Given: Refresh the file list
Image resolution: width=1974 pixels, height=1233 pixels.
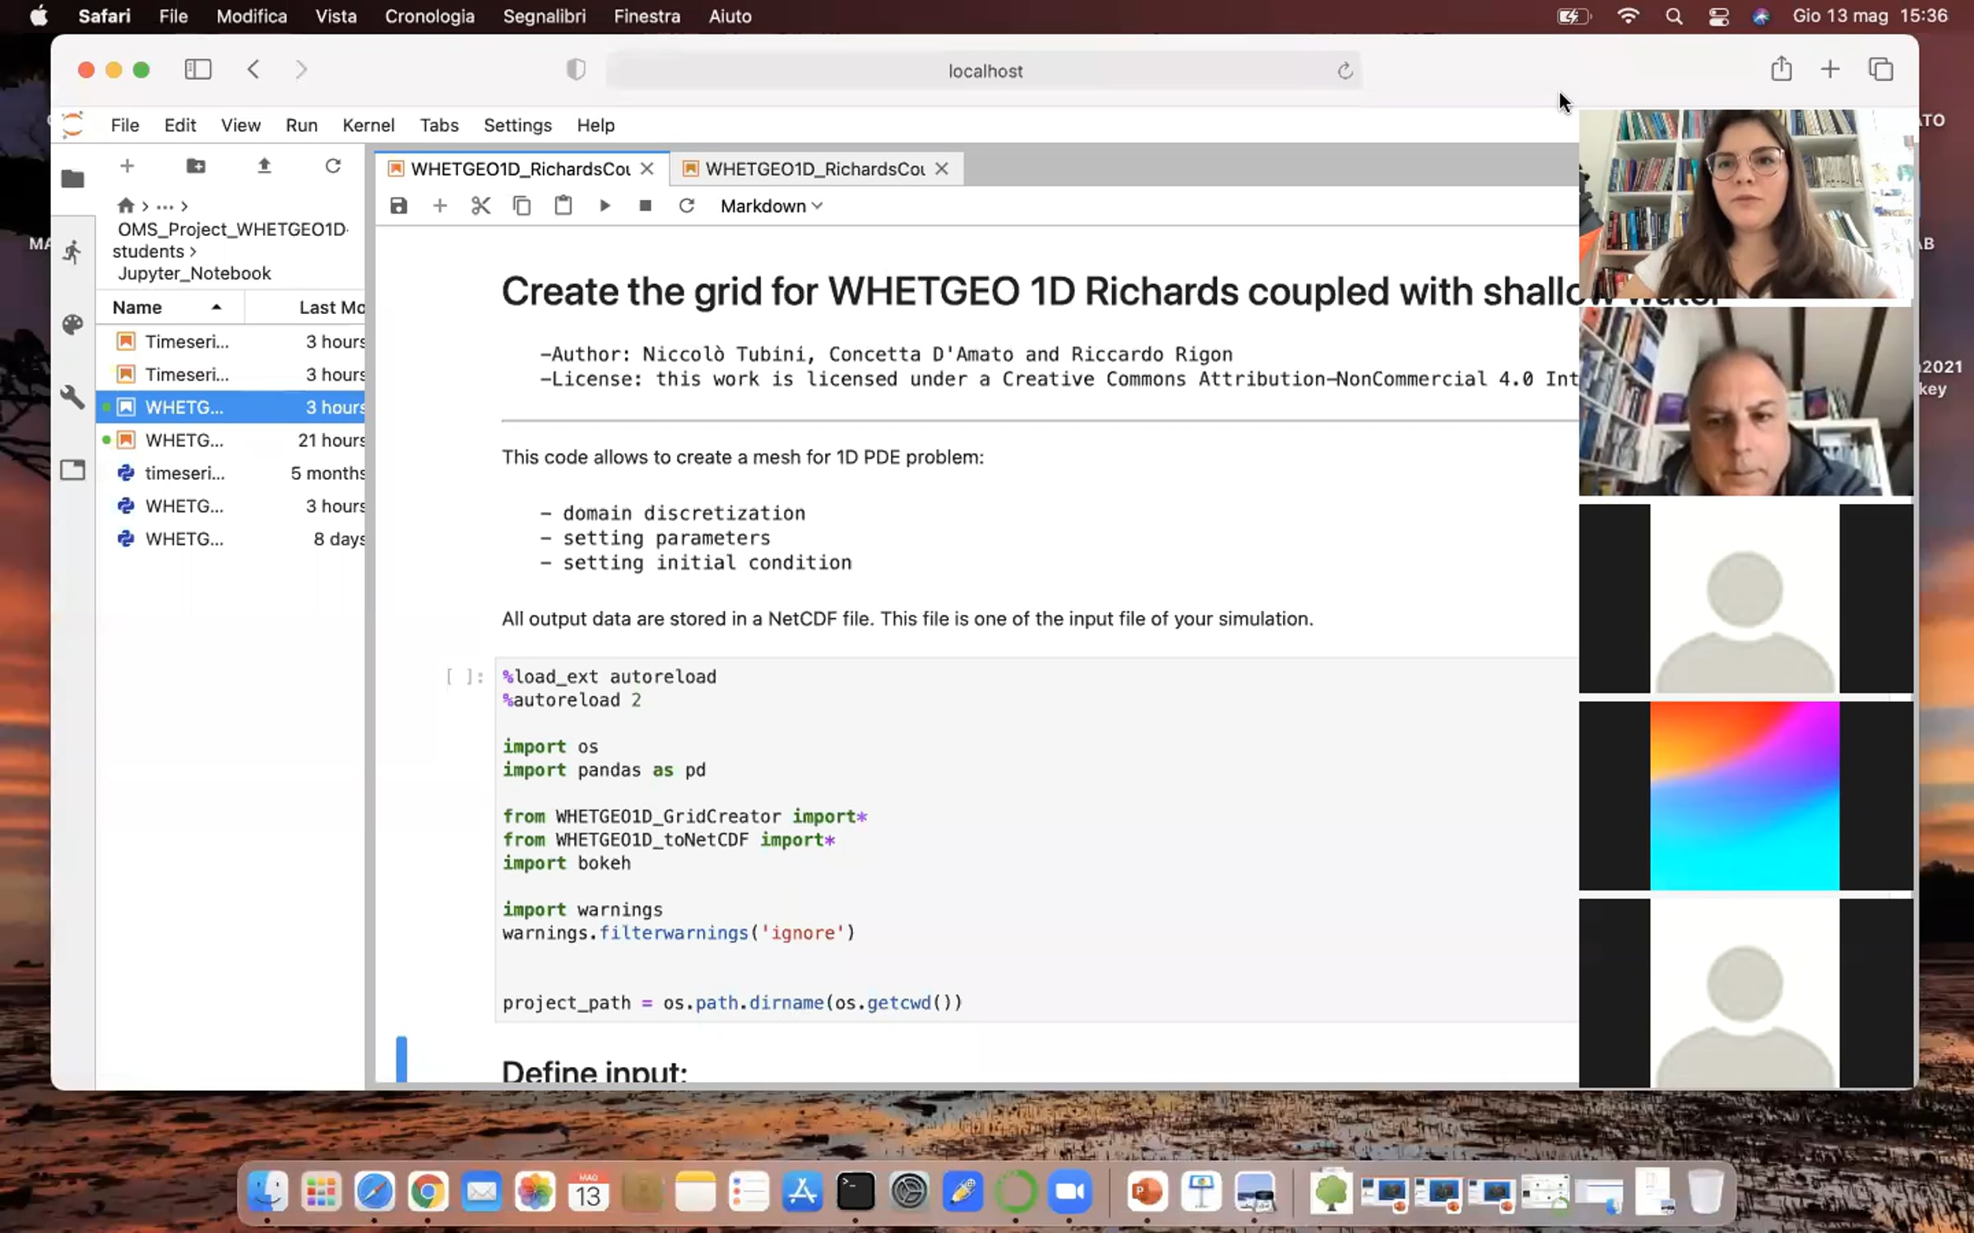Looking at the screenshot, I should coord(333,166).
